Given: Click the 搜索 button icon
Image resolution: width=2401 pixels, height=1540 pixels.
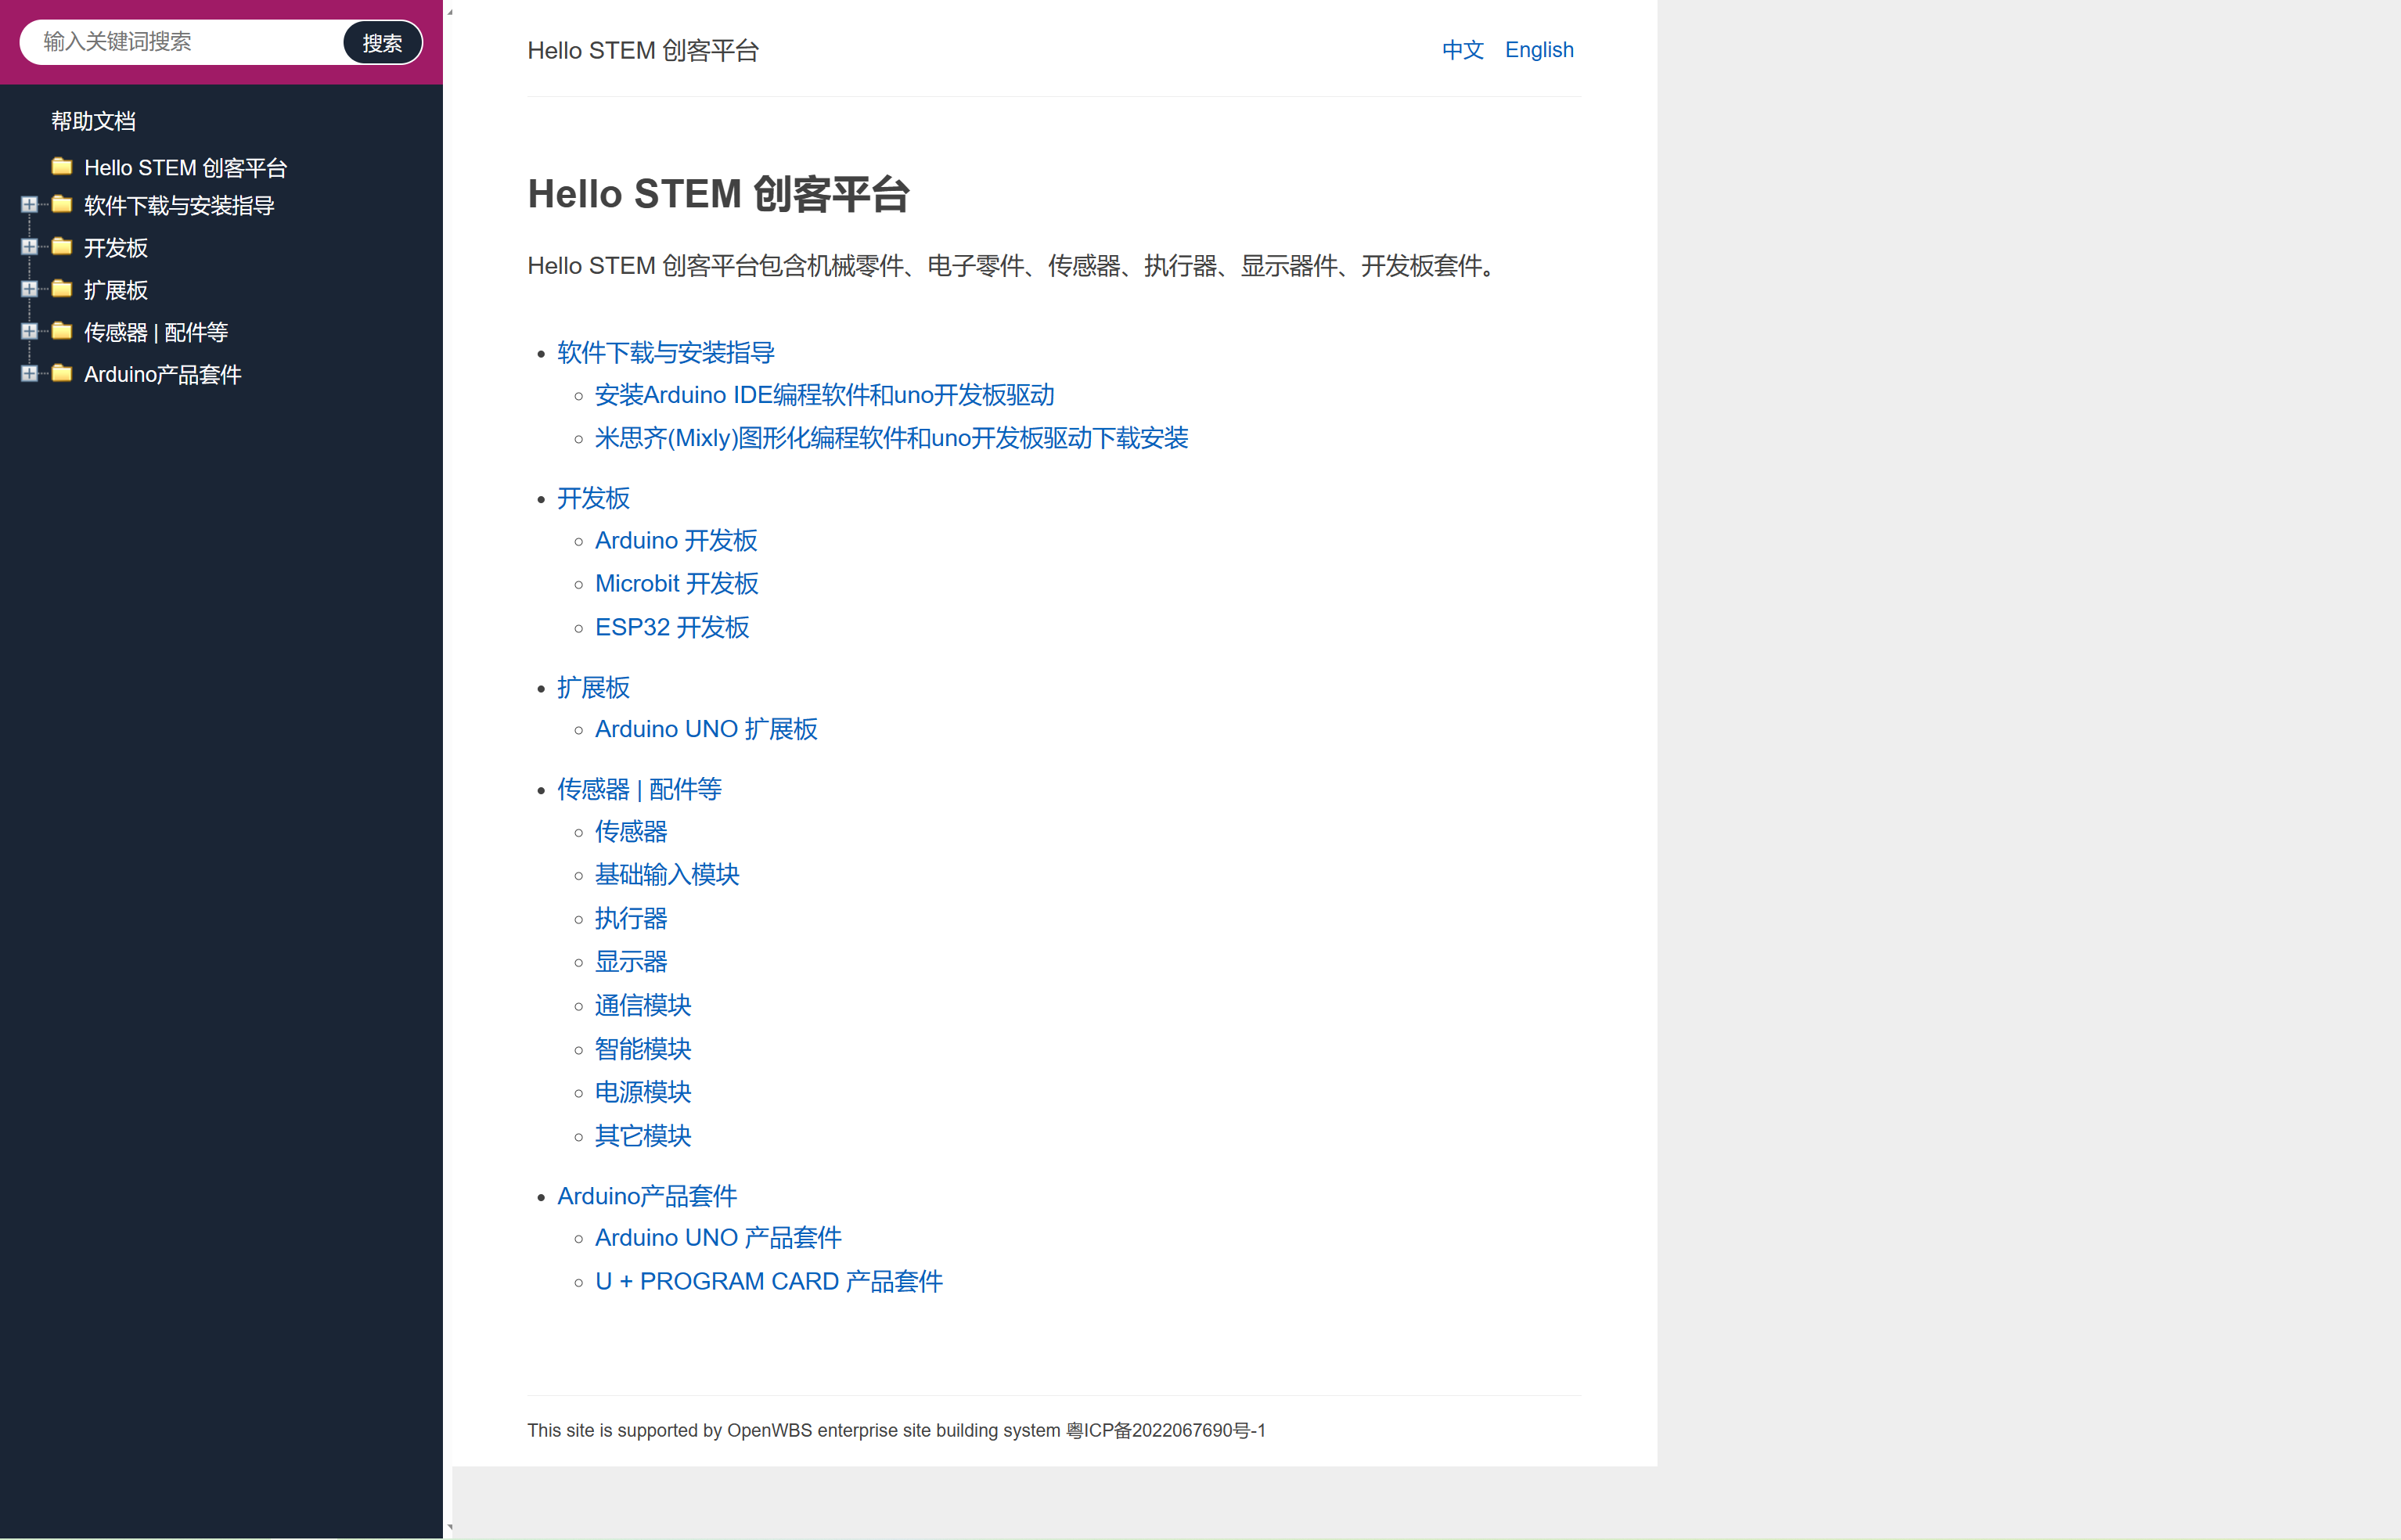Looking at the screenshot, I should coord(383,42).
